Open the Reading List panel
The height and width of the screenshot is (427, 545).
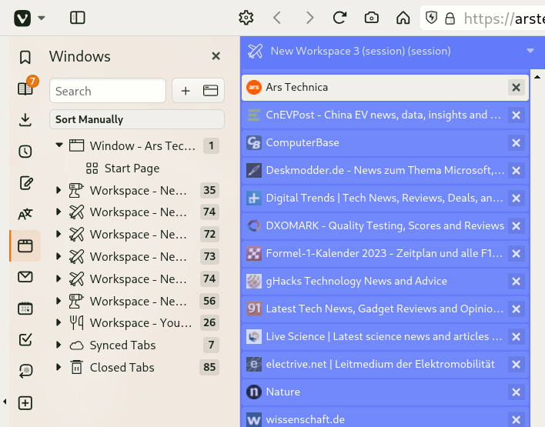tap(25, 88)
